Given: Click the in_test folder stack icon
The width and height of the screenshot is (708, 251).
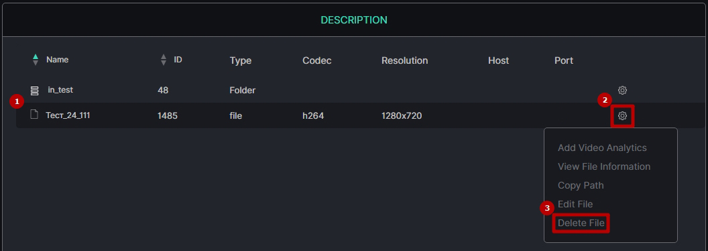Looking at the screenshot, I should tap(34, 91).
